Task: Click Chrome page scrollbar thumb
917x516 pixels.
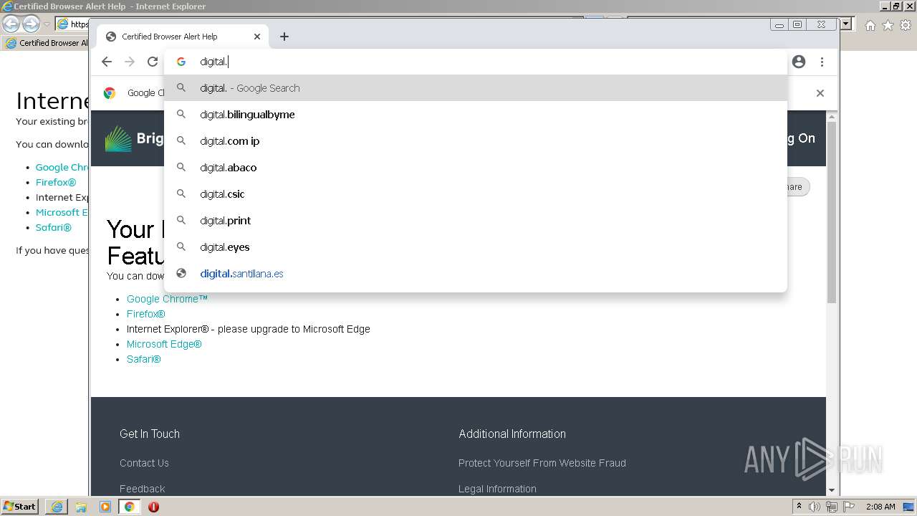Action: click(832, 211)
